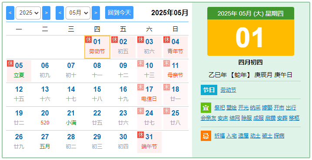This screenshot has width=312, height=160.
Task: Select May 02 初五 date cell
Action: pyautogui.click(x=123, y=47)
